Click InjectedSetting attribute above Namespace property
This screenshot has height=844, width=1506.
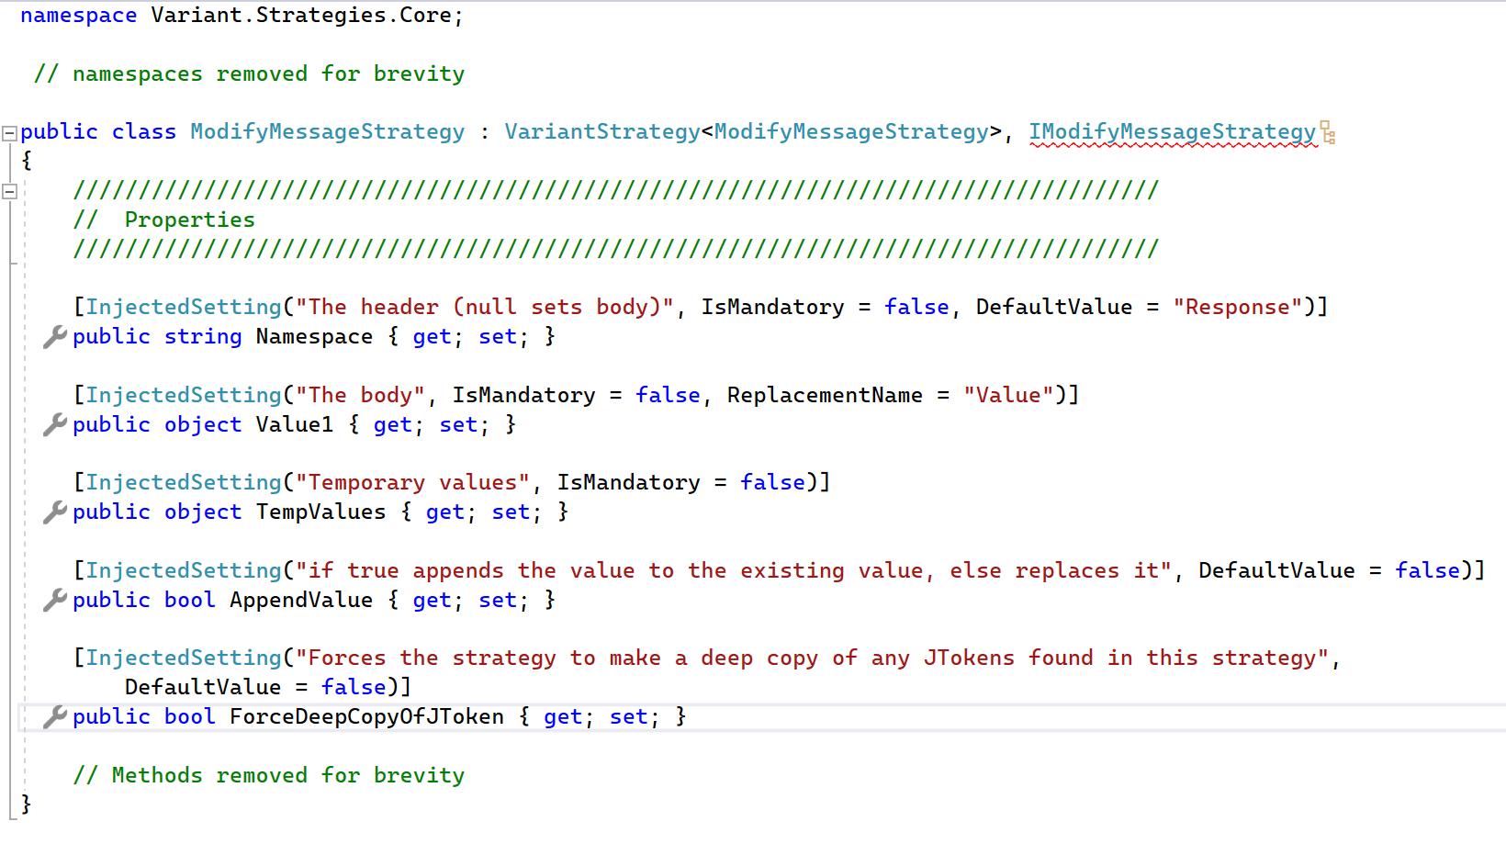pos(184,308)
